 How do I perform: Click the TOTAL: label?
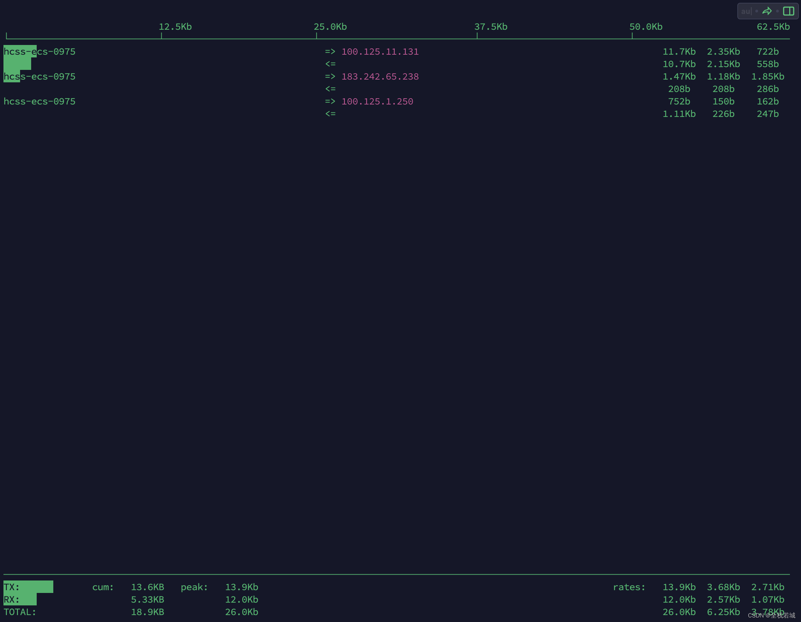pos(20,612)
